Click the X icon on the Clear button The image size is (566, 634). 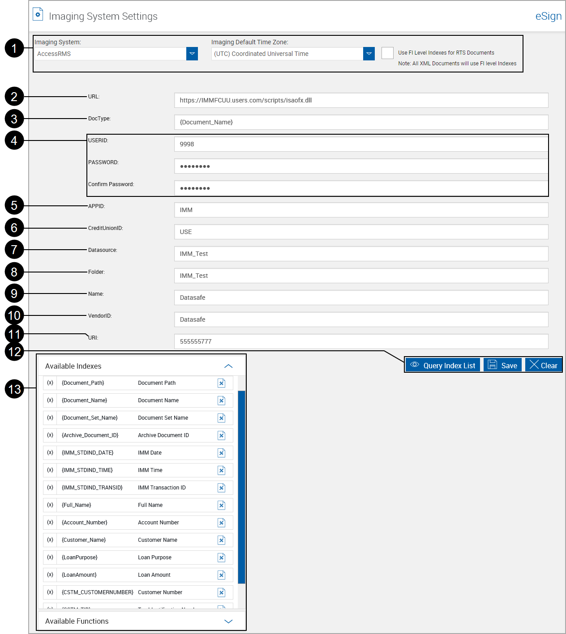click(534, 365)
